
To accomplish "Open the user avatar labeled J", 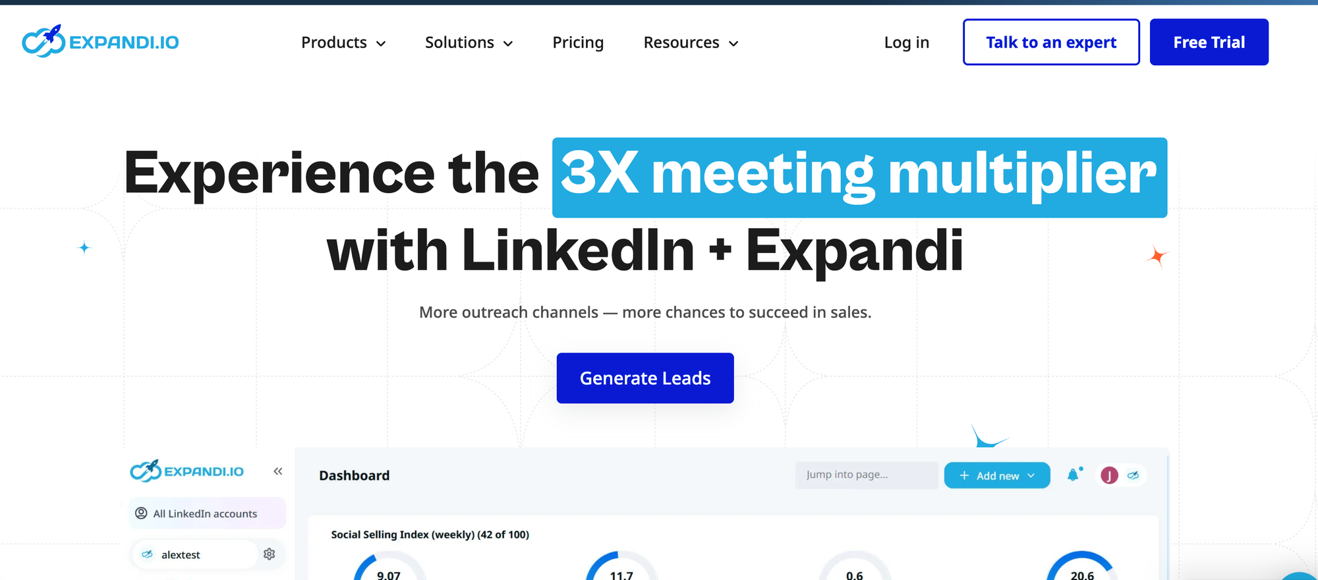I will pos(1109,475).
